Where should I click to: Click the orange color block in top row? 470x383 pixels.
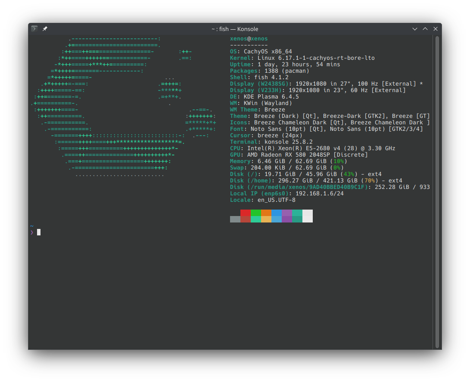coord(266,213)
